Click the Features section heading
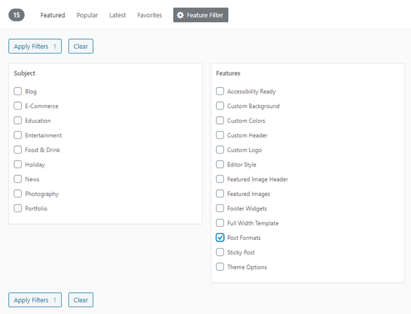411x314 pixels. (228, 73)
